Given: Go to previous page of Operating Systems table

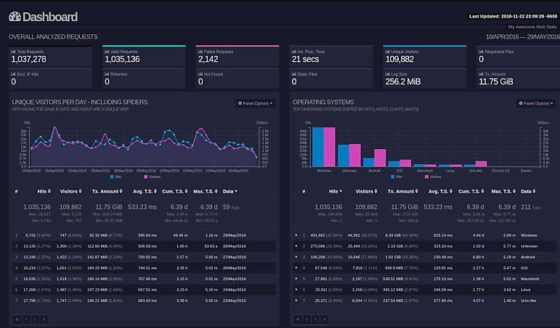Looking at the screenshot, I should coord(307,319).
